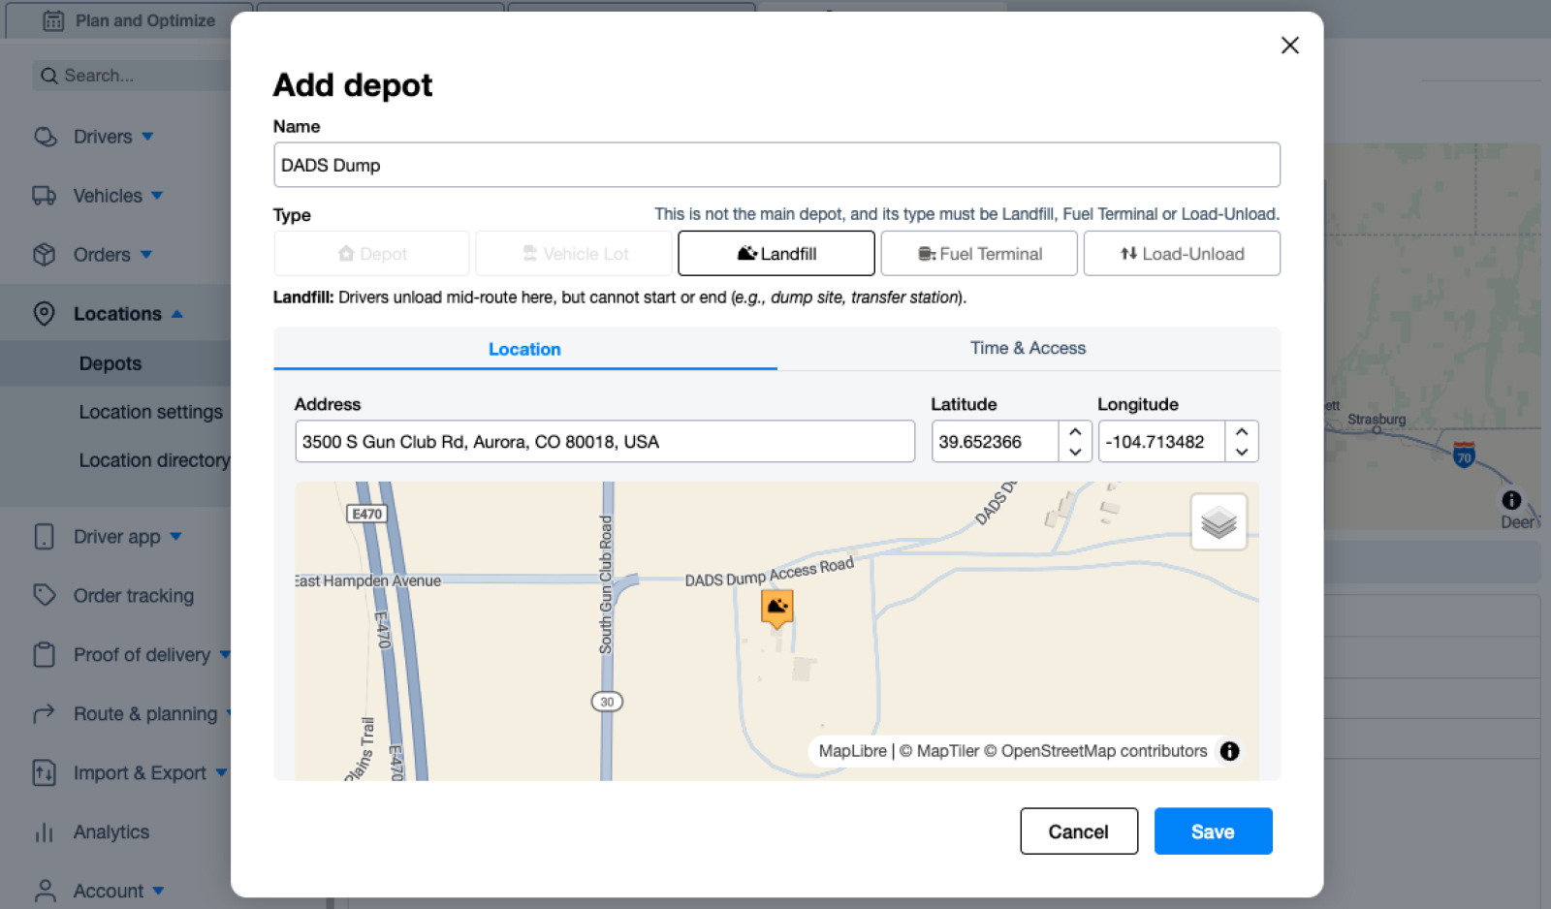Image resolution: width=1551 pixels, height=909 pixels.
Task: Click the Locations pin icon
Action: coord(45,313)
